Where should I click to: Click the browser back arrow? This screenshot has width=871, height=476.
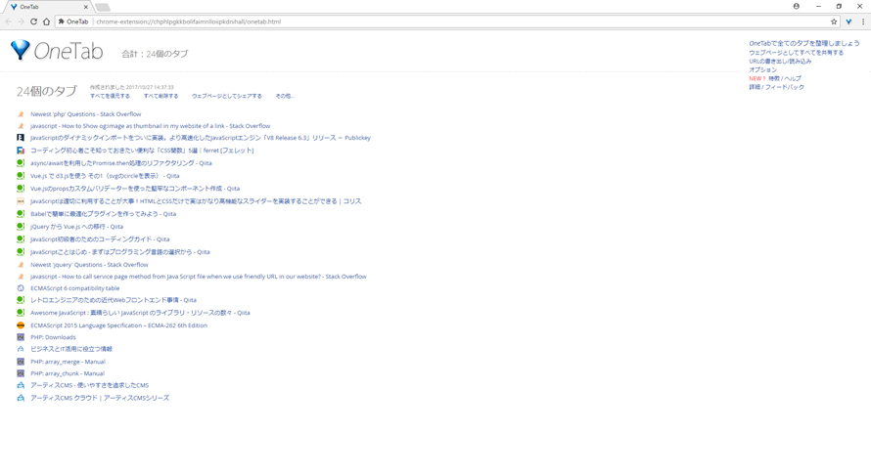[x=9, y=22]
